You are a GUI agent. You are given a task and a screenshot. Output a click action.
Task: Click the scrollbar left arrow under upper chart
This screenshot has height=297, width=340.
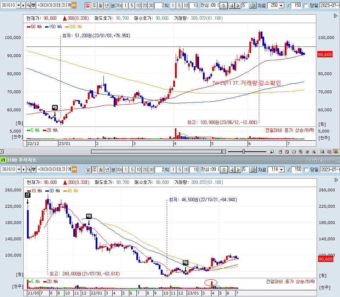pos(2,152)
